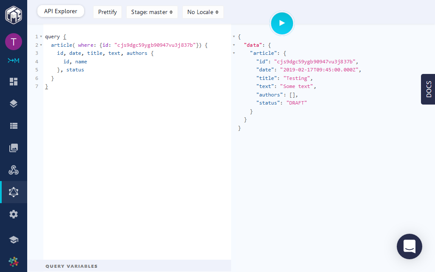Open the Slack community icon
This screenshot has height=272, width=435.
pyautogui.click(x=14, y=262)
